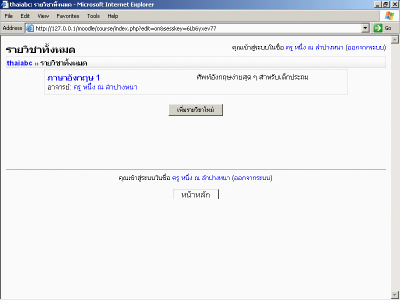Open the File menu
The width and height of the screenshot is (400, 300).
[x=8, y=16]
